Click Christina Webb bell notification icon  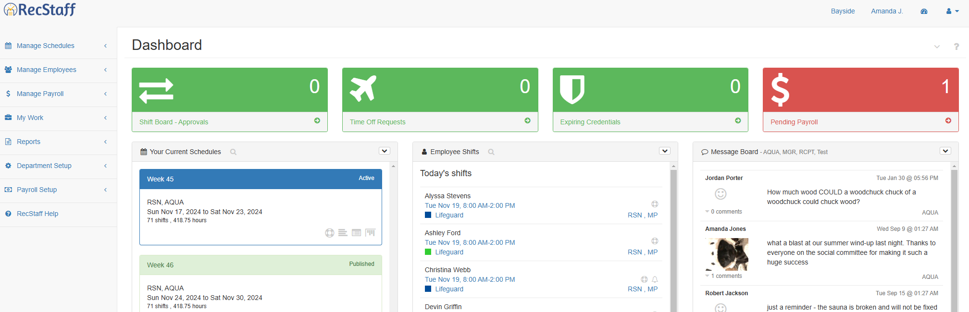(655, 279)
